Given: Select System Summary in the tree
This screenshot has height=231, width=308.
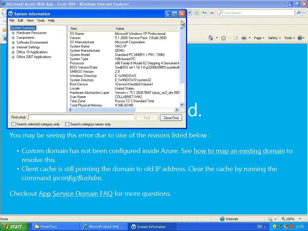Looking at the screenshot, I should point(23,28).
